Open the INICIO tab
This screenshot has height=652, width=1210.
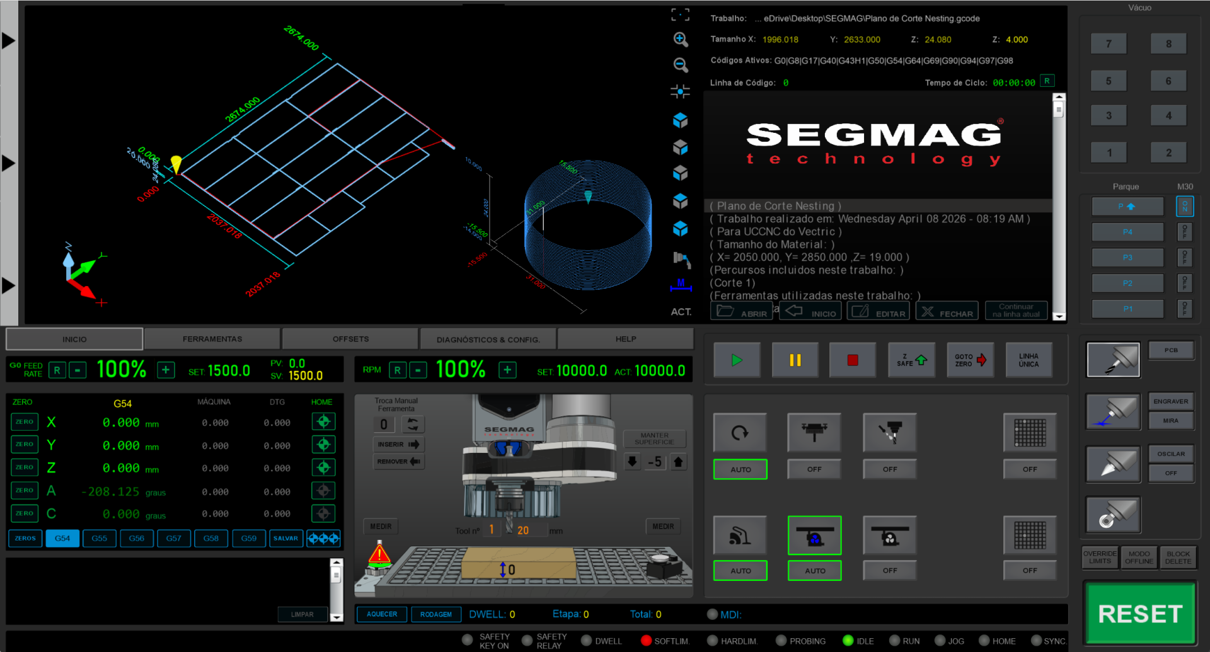(x=74, y=339)
